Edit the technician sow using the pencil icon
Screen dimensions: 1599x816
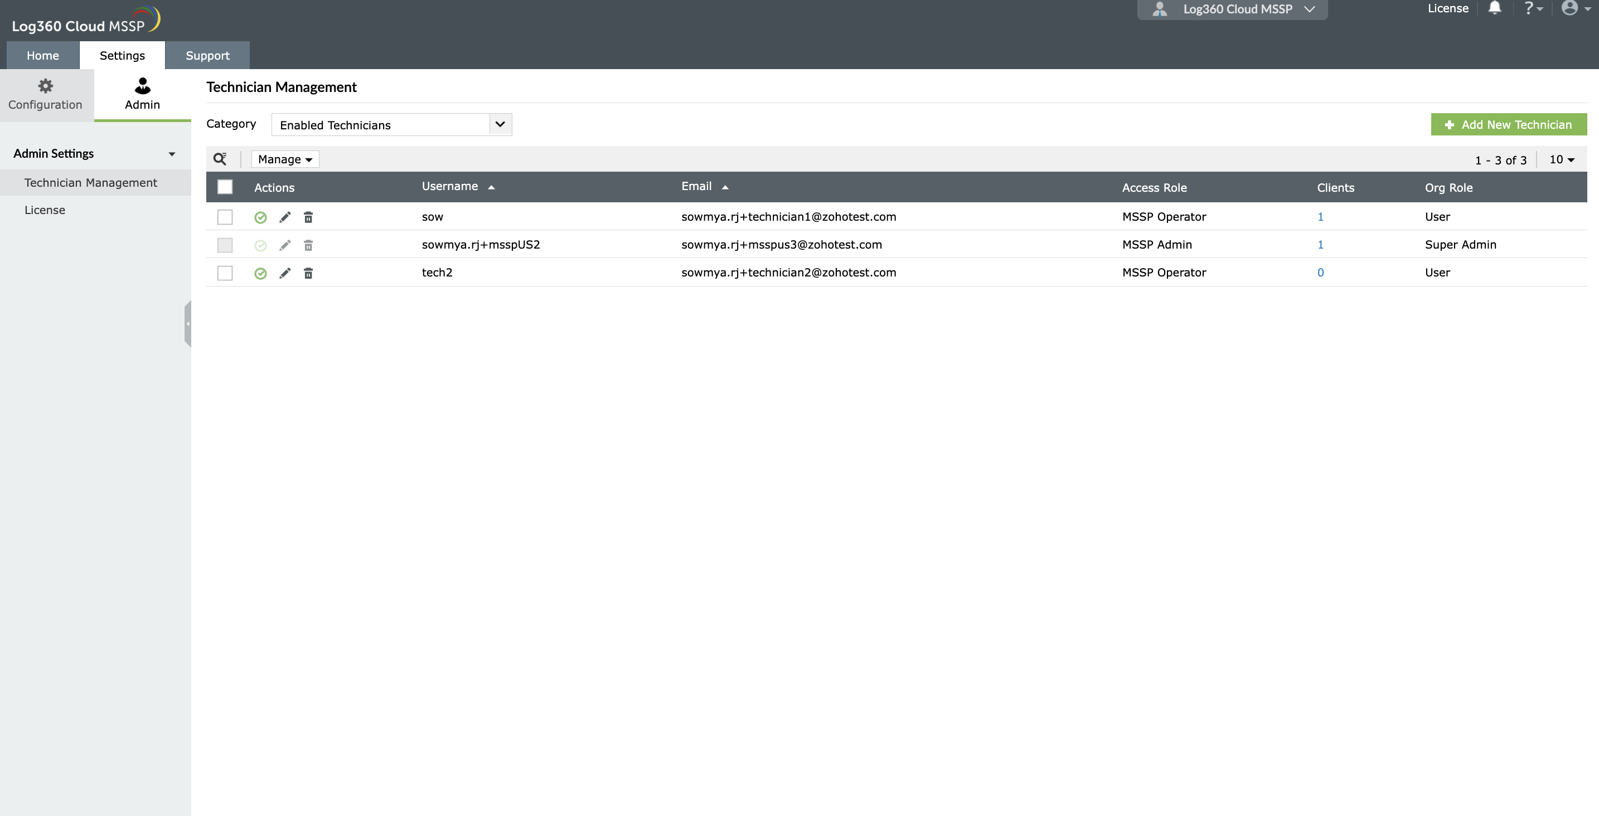(x=285, y=217)
